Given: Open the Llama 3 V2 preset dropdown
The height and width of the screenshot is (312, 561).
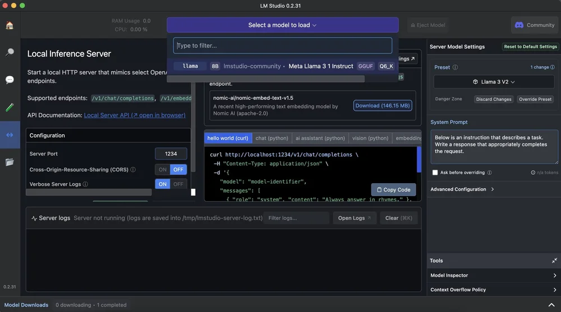Looking at the screenshot, I should pos(494,82).
